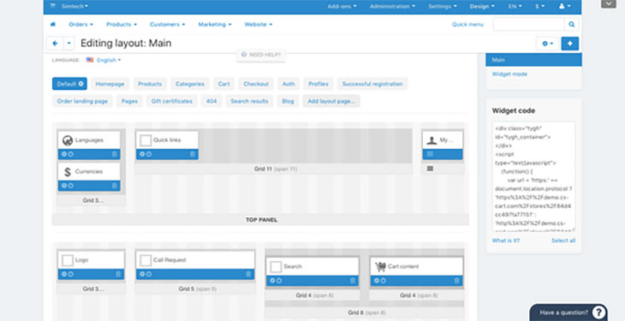Toggle Call Request block on/off power icon

149,274
